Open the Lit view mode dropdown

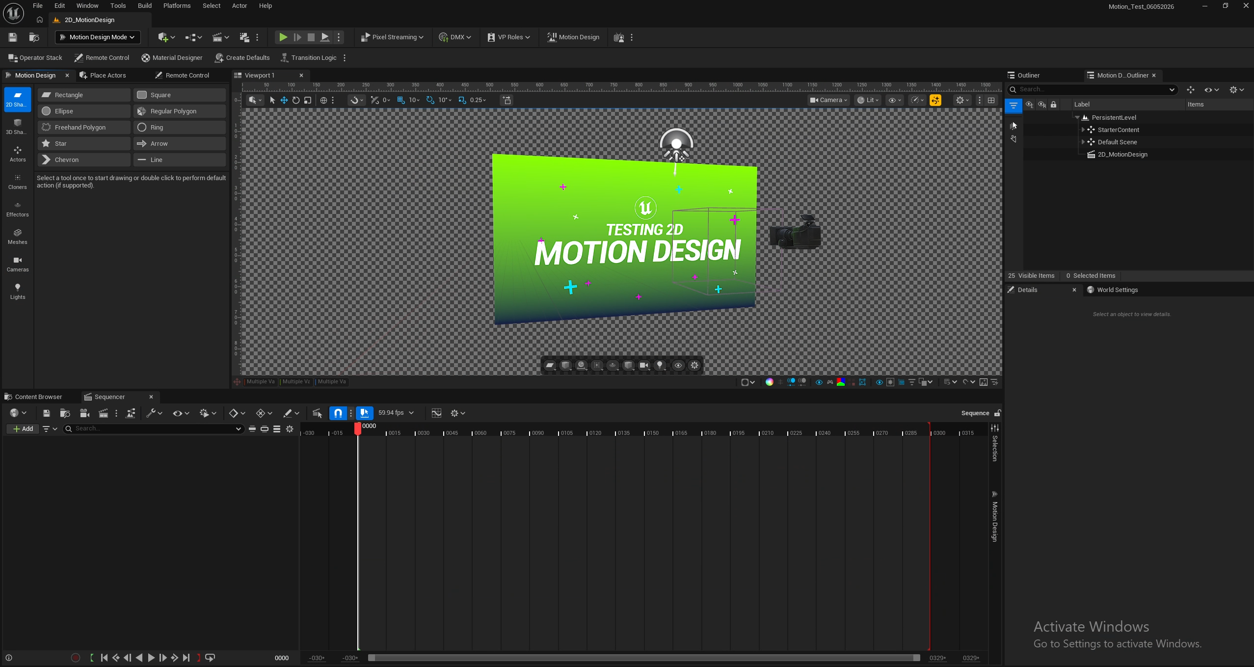tap(868, 100)
